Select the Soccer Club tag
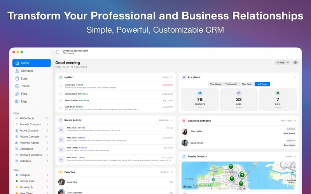The image size is (311, 194). point(31,181)
